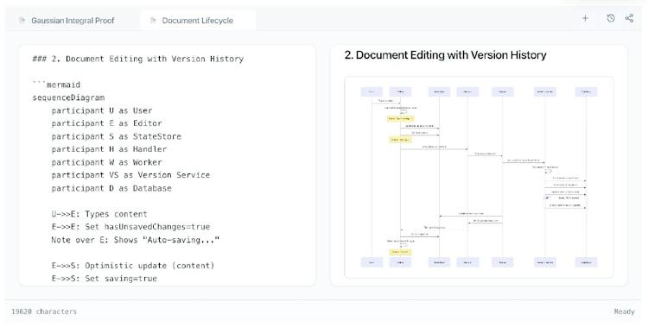Click file icon on Gaussian Integral Proof tab
648x327 pixels.
(x=22, y=20)
